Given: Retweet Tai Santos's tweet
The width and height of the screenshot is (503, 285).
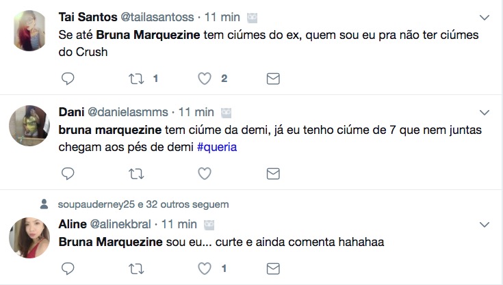Looking at the screenshot, I should coord(136,79).
